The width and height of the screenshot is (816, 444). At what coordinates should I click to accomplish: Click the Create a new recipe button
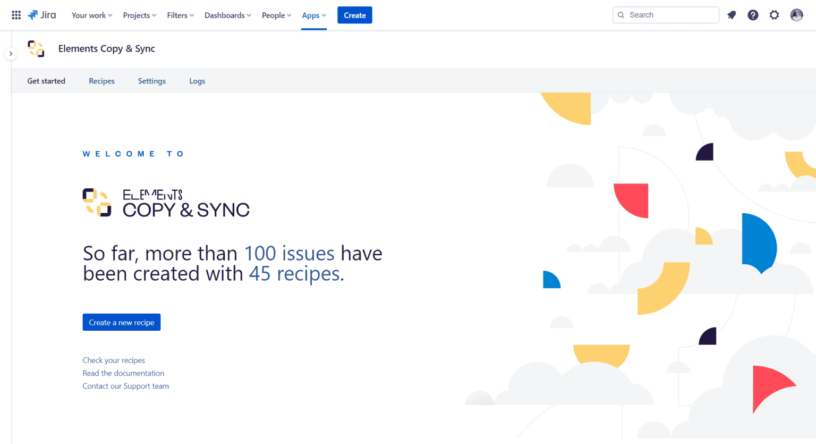[121, 322]
